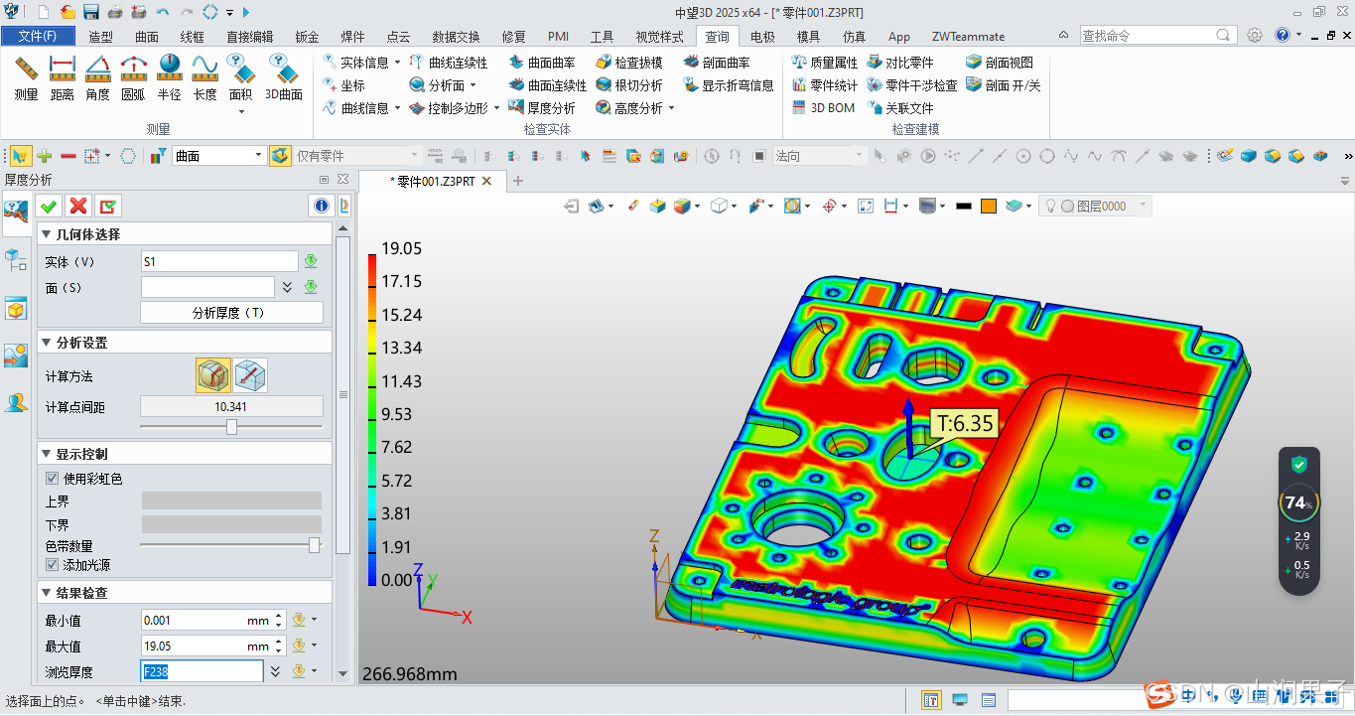The image size is (1355, 716).
Task: Open 曲面连续性 surface continuity check
Action: (548, 85)
